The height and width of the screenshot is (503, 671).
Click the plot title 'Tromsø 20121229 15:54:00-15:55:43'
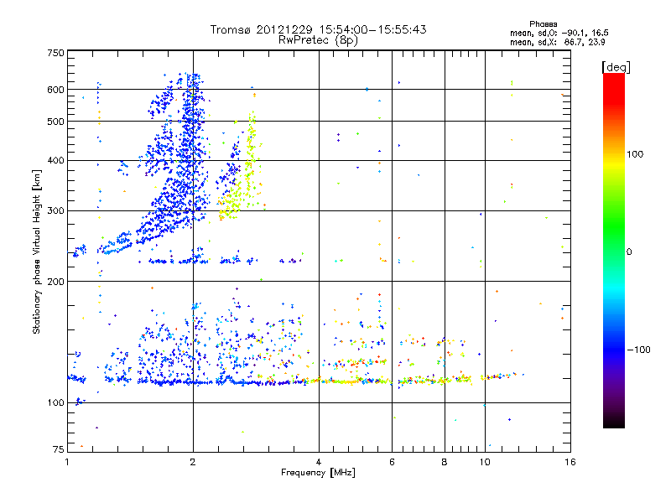(x=318, y=29)
